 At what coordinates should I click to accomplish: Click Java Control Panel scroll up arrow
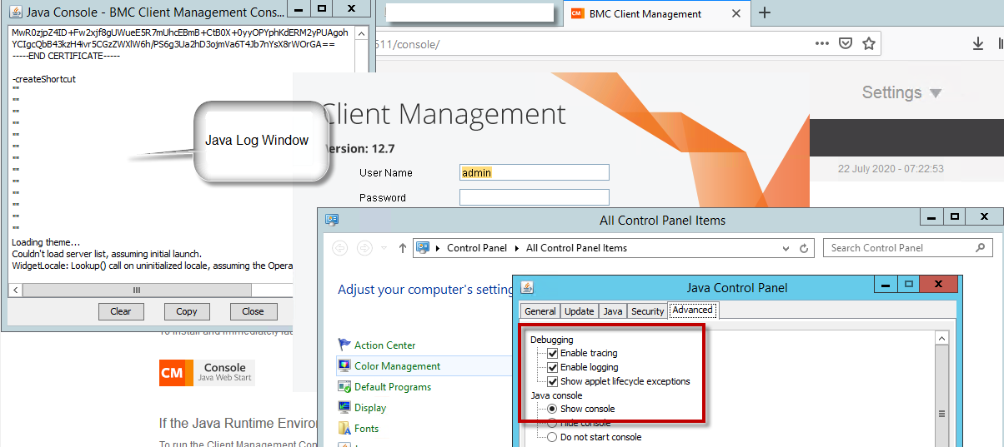coord(942,339)
